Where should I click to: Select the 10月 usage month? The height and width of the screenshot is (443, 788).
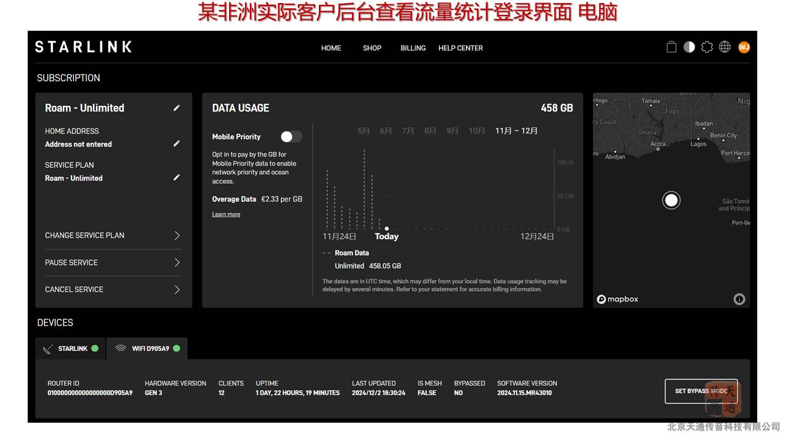coord(477,130)
